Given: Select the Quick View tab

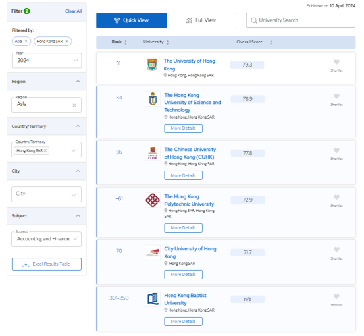Looking at the screenshot, I should coord(132,20).
